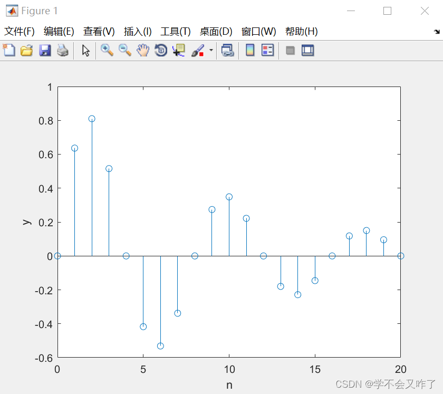The width and height of the screenshot is (443, 394).
Task: Click the stem marker at n=10
Action: coord(229,197)
